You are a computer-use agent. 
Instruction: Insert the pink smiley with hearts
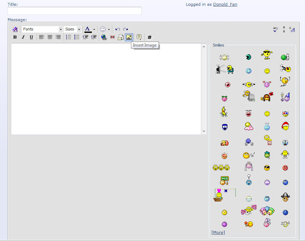point(267,84)
